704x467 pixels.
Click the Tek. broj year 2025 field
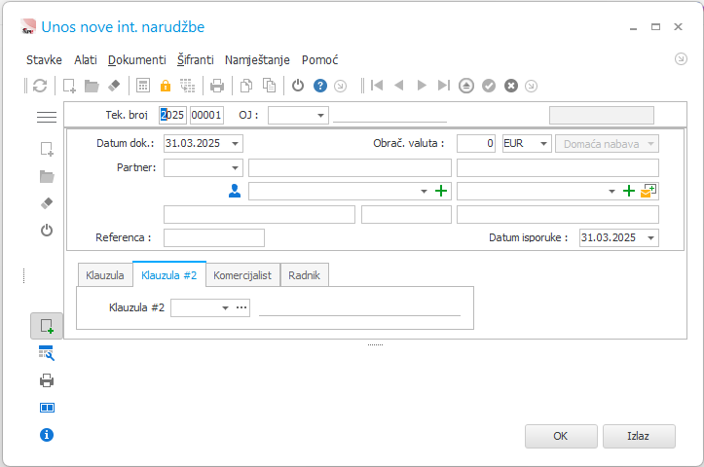coord(172,116)
